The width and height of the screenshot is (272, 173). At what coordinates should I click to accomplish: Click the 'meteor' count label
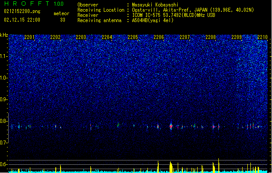61,13
